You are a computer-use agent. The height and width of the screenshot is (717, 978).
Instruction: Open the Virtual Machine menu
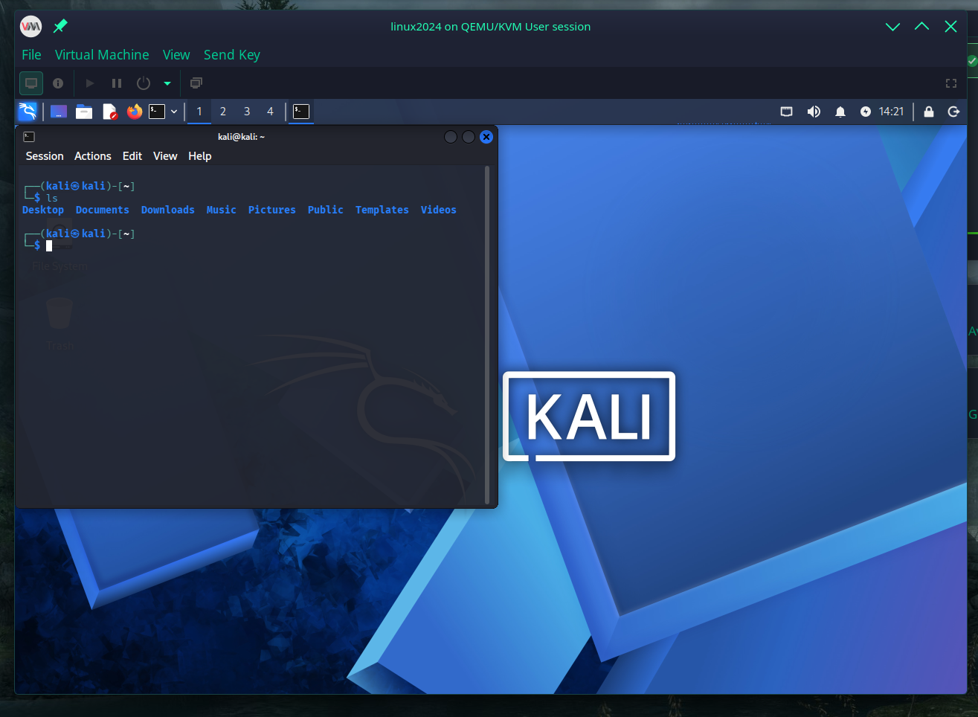point(102,55)
